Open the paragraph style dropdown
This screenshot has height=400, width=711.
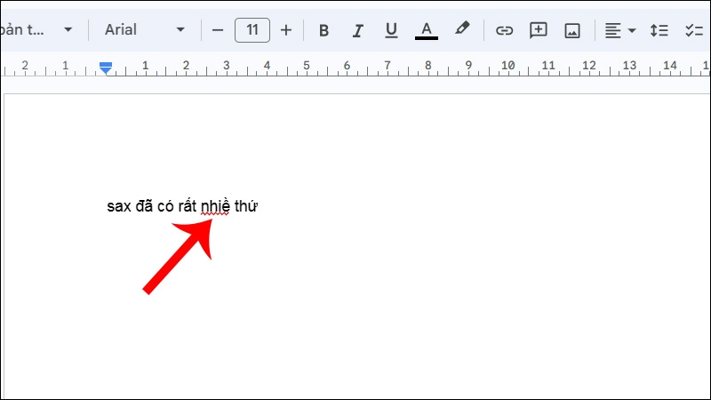36,30
